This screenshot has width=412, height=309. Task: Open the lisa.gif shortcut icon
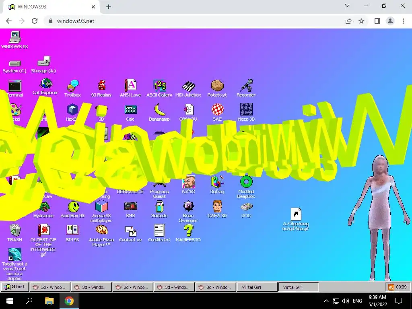[x=296, y=214]
